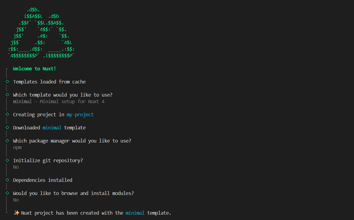The height and width of the screenshot is (220, 354).
Task: Click the No answer under git repository
Action: [16, 167]
